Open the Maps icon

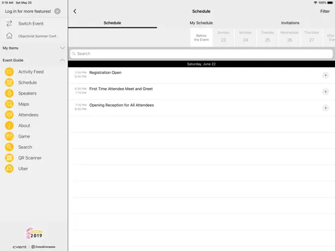[x=9, y=104]
